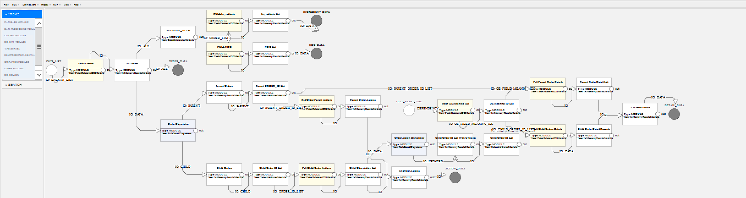Open the Connections dropdown menu
This screenshot has width=746, height=198.
(x=29, y=5)
